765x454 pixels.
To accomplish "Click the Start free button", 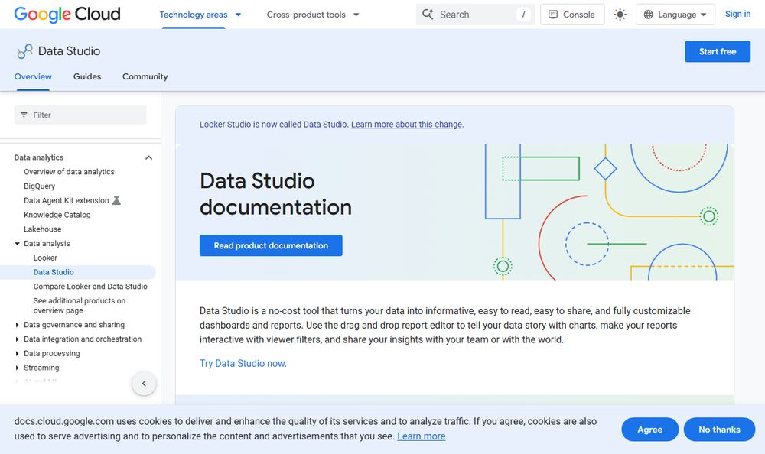I will click(718, 51).
